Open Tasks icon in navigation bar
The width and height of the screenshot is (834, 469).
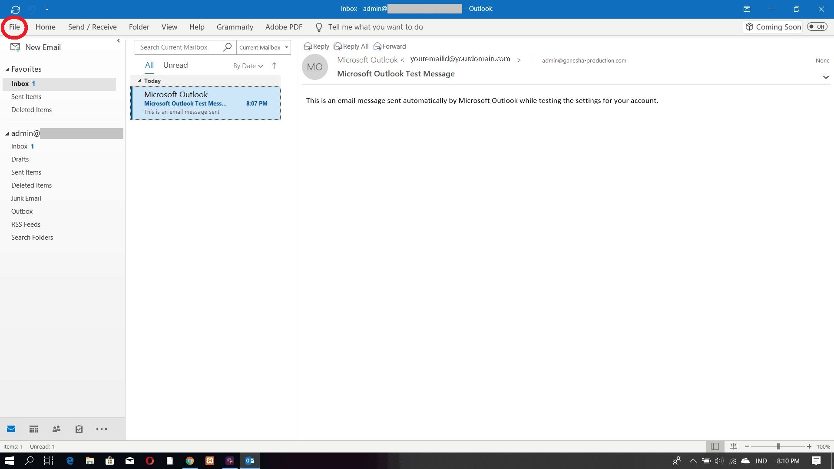pos(79,429)
